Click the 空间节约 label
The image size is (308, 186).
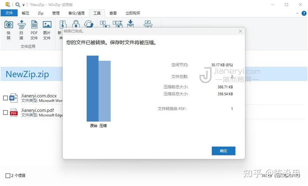pyautogui.click(x=179, y=65)
